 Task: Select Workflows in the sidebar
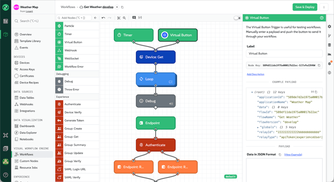tap(32, 154)
